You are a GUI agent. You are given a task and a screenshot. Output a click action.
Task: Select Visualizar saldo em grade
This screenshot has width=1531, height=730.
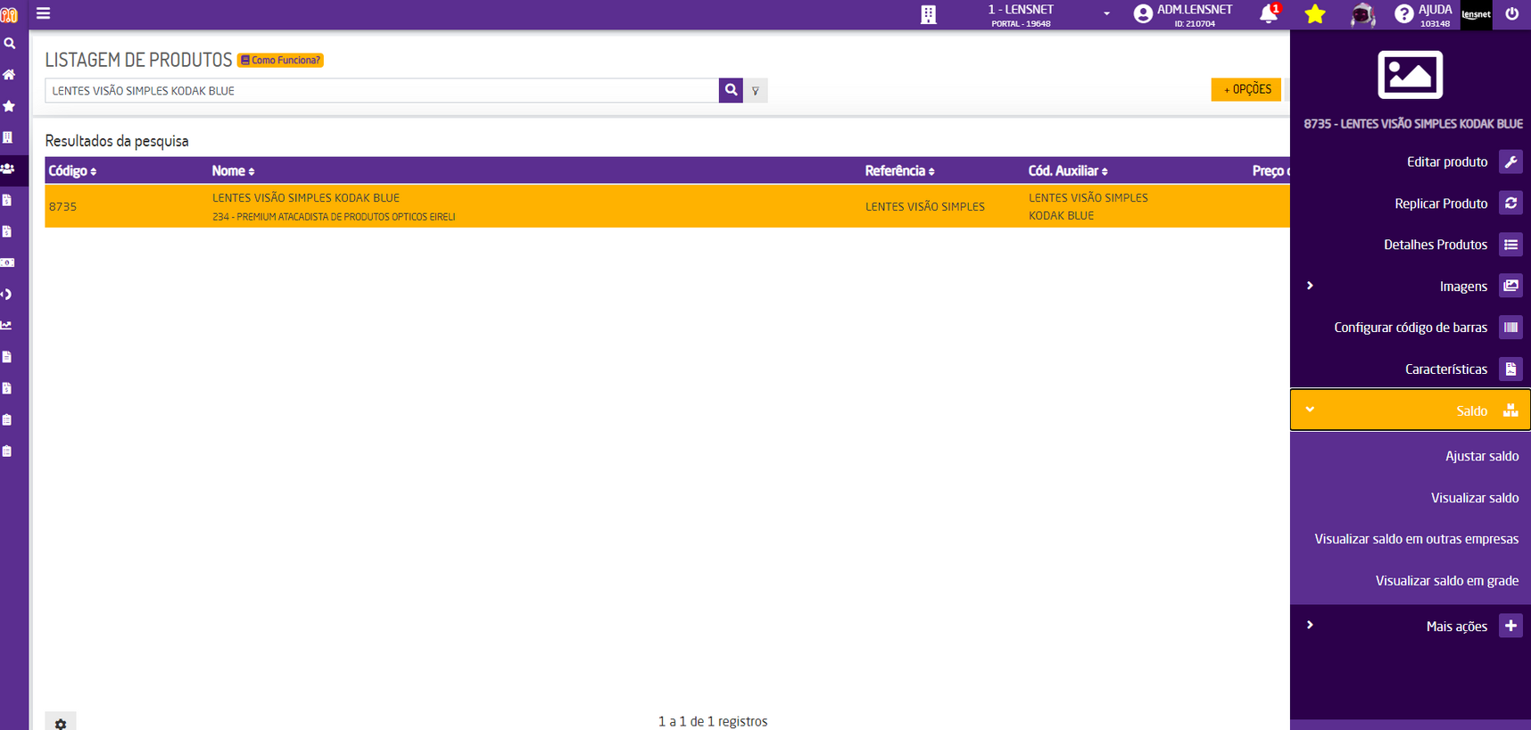1446,581
